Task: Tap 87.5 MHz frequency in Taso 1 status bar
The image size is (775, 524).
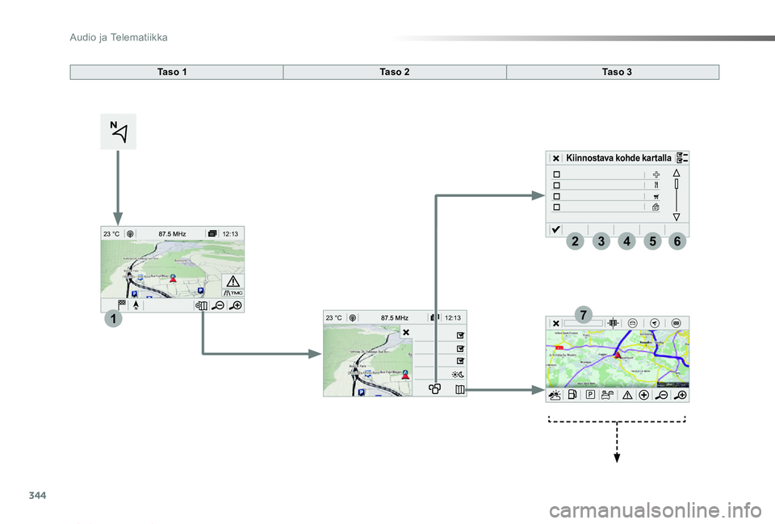Action: coord(172,234)
